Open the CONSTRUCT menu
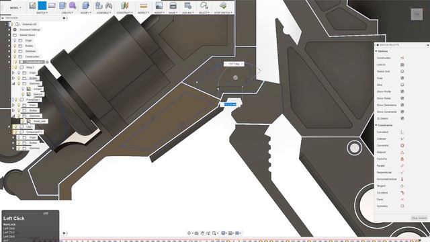430x242 pixels. pyautogui.click(x=124, y=13)
